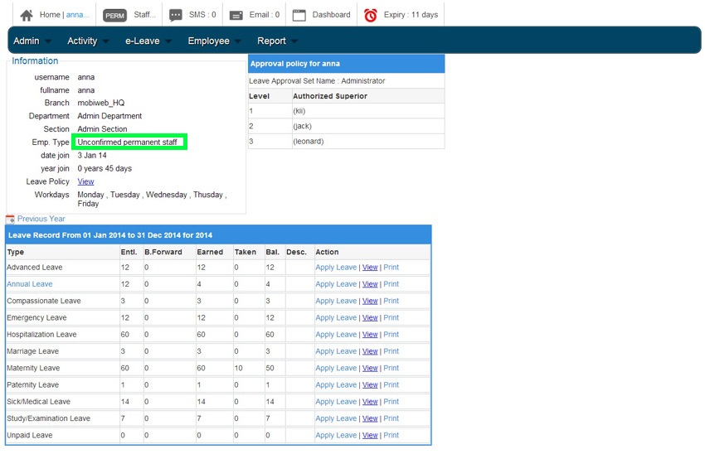Open the Admin menu

click(x=26, y=41)
